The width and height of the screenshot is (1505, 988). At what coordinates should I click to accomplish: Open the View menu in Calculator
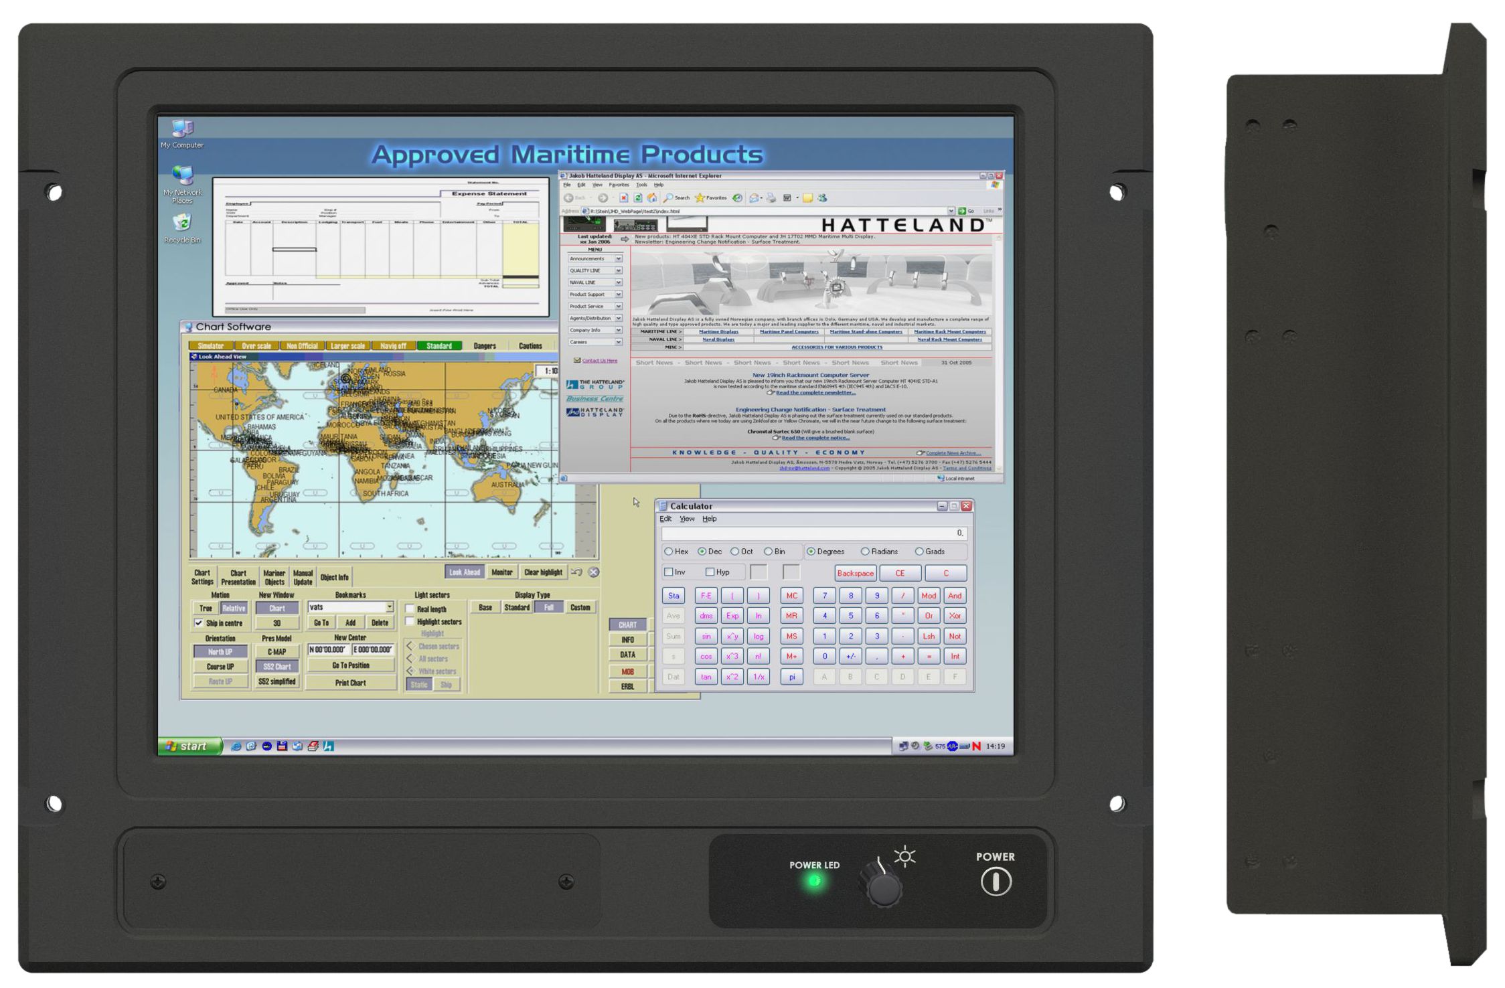(687, 519)
